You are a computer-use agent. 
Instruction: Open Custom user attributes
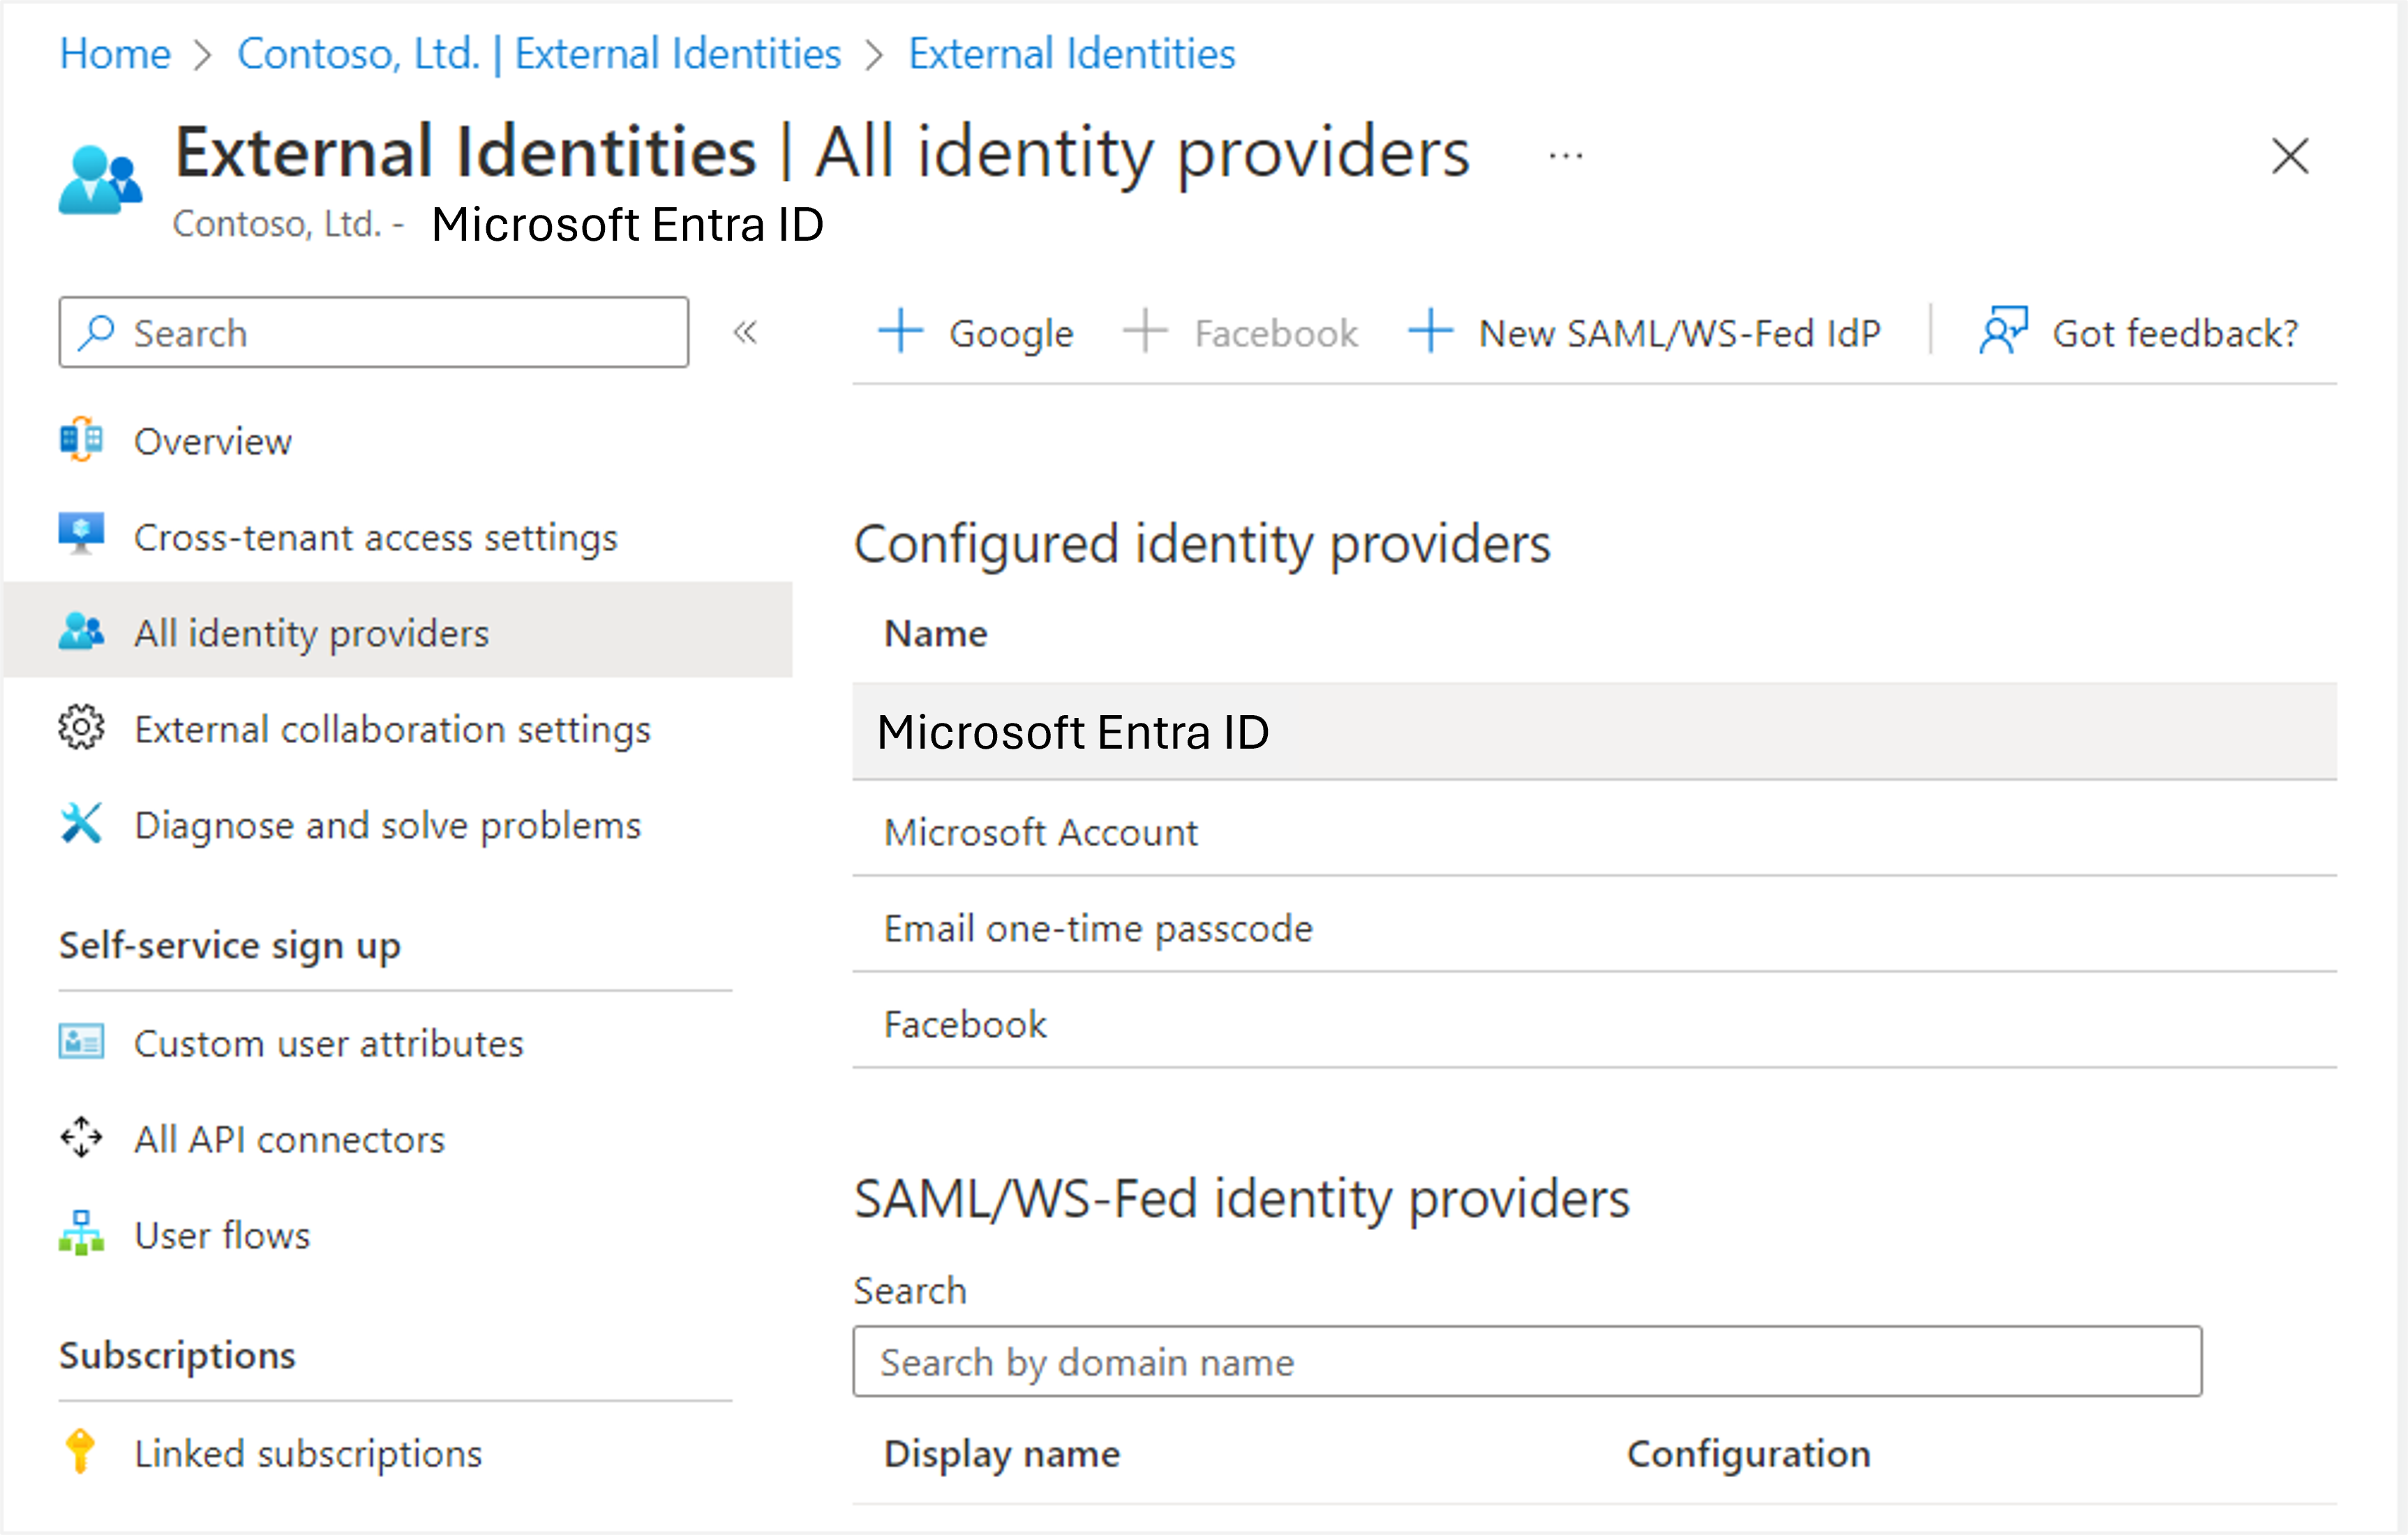328,1043
